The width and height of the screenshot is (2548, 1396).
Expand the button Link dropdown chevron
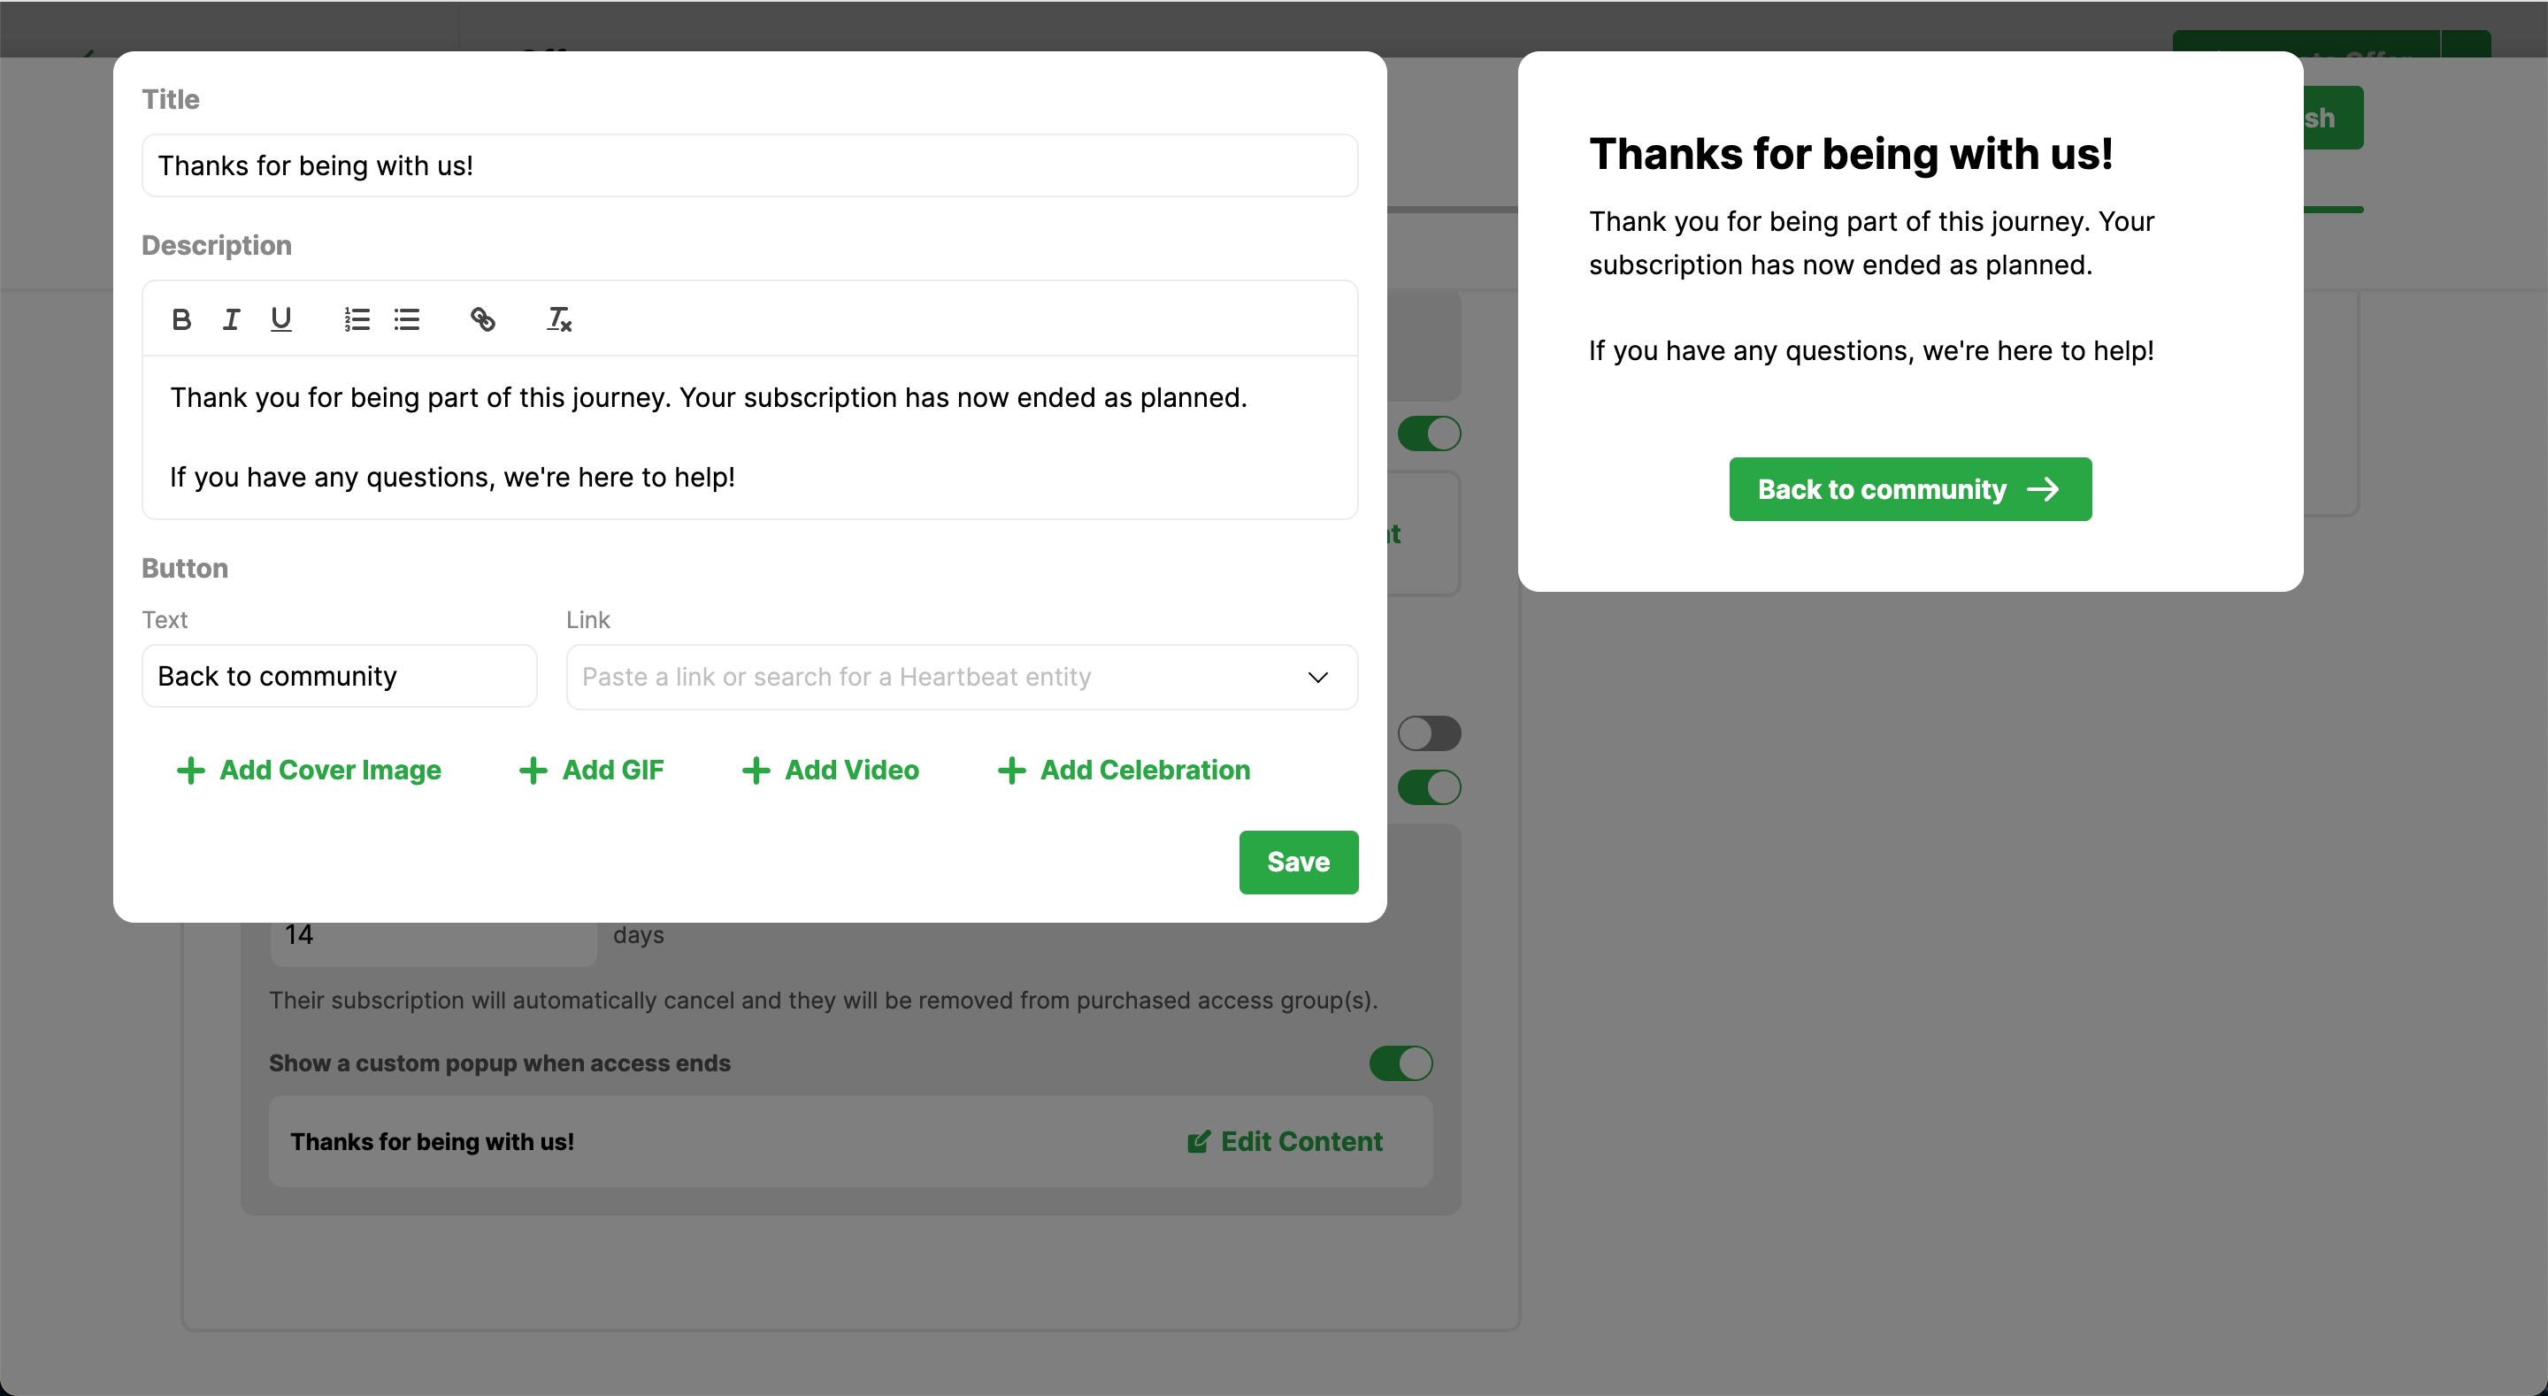pyautogui.click(x=1317, y=678)
